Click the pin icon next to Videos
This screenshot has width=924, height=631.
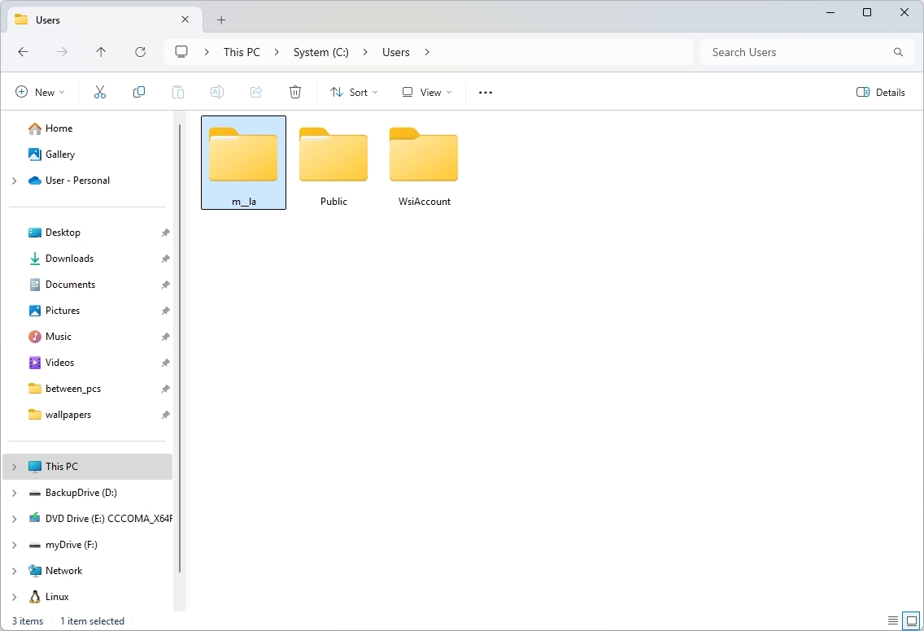[x=166, y=363]
